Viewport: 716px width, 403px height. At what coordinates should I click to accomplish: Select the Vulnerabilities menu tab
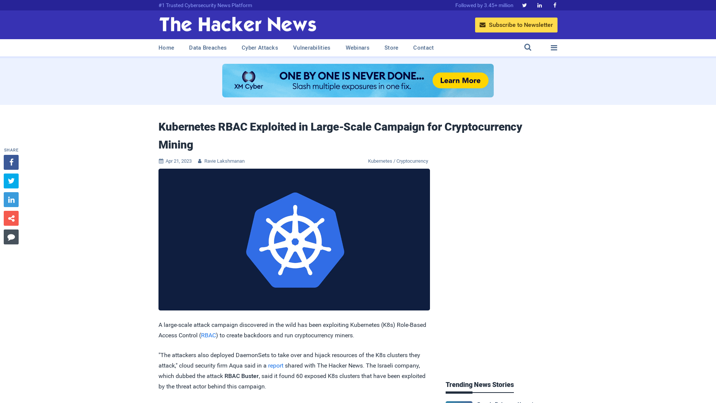(x=312, y=47)
